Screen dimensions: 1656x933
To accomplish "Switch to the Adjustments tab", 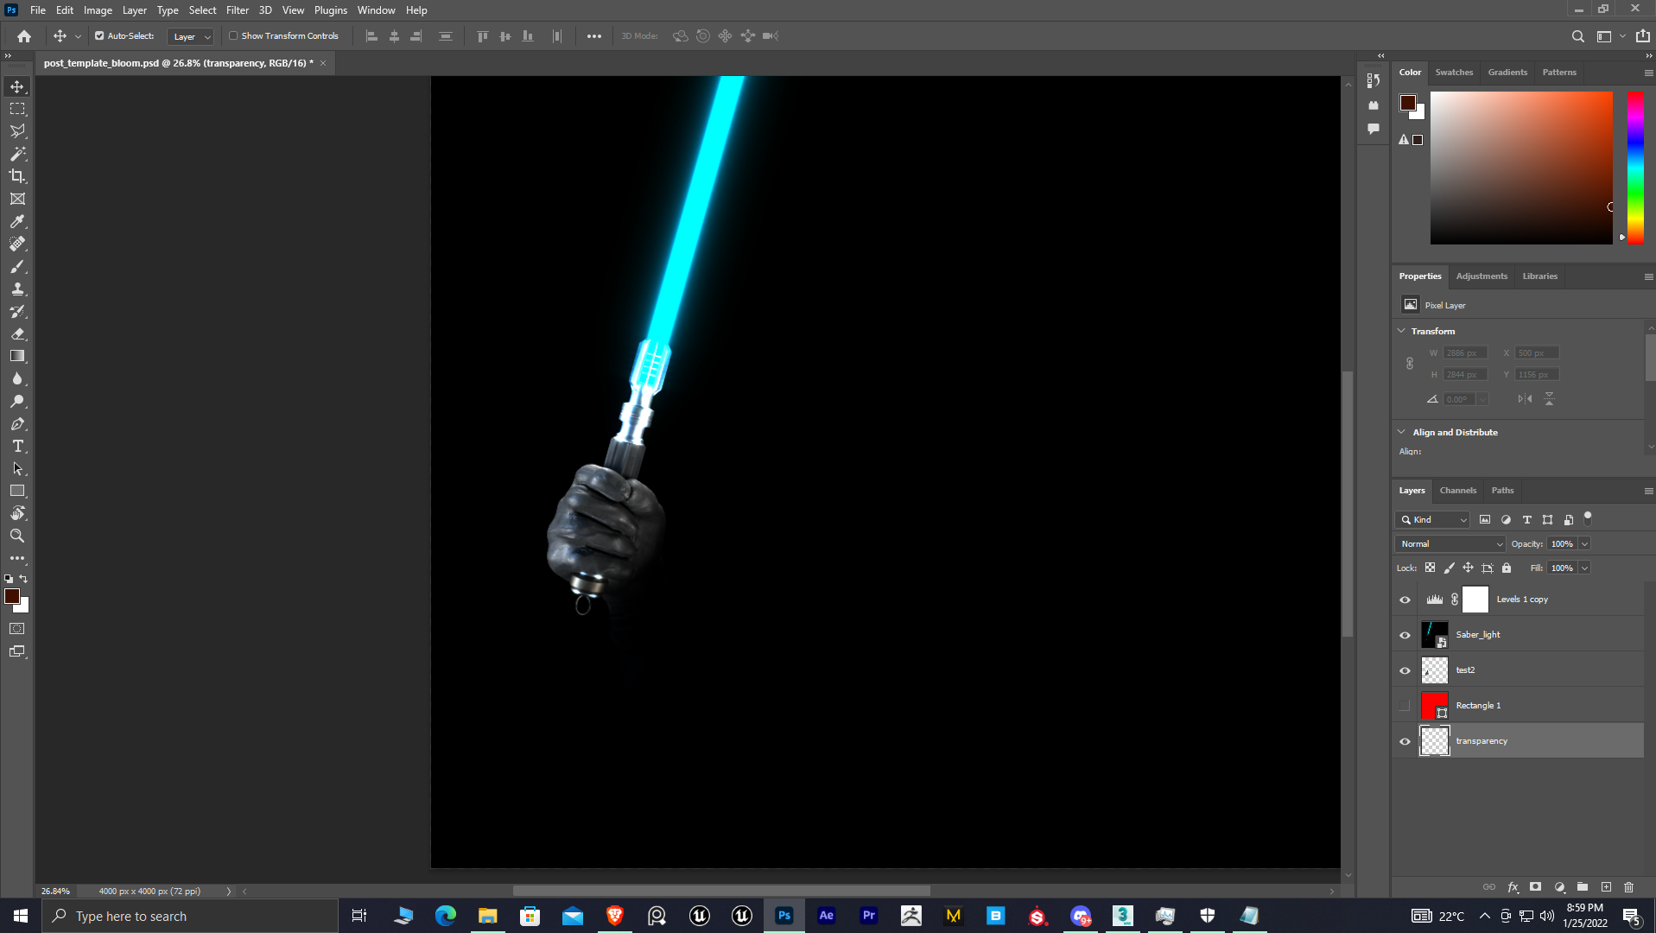I will tap(1482, 276).
